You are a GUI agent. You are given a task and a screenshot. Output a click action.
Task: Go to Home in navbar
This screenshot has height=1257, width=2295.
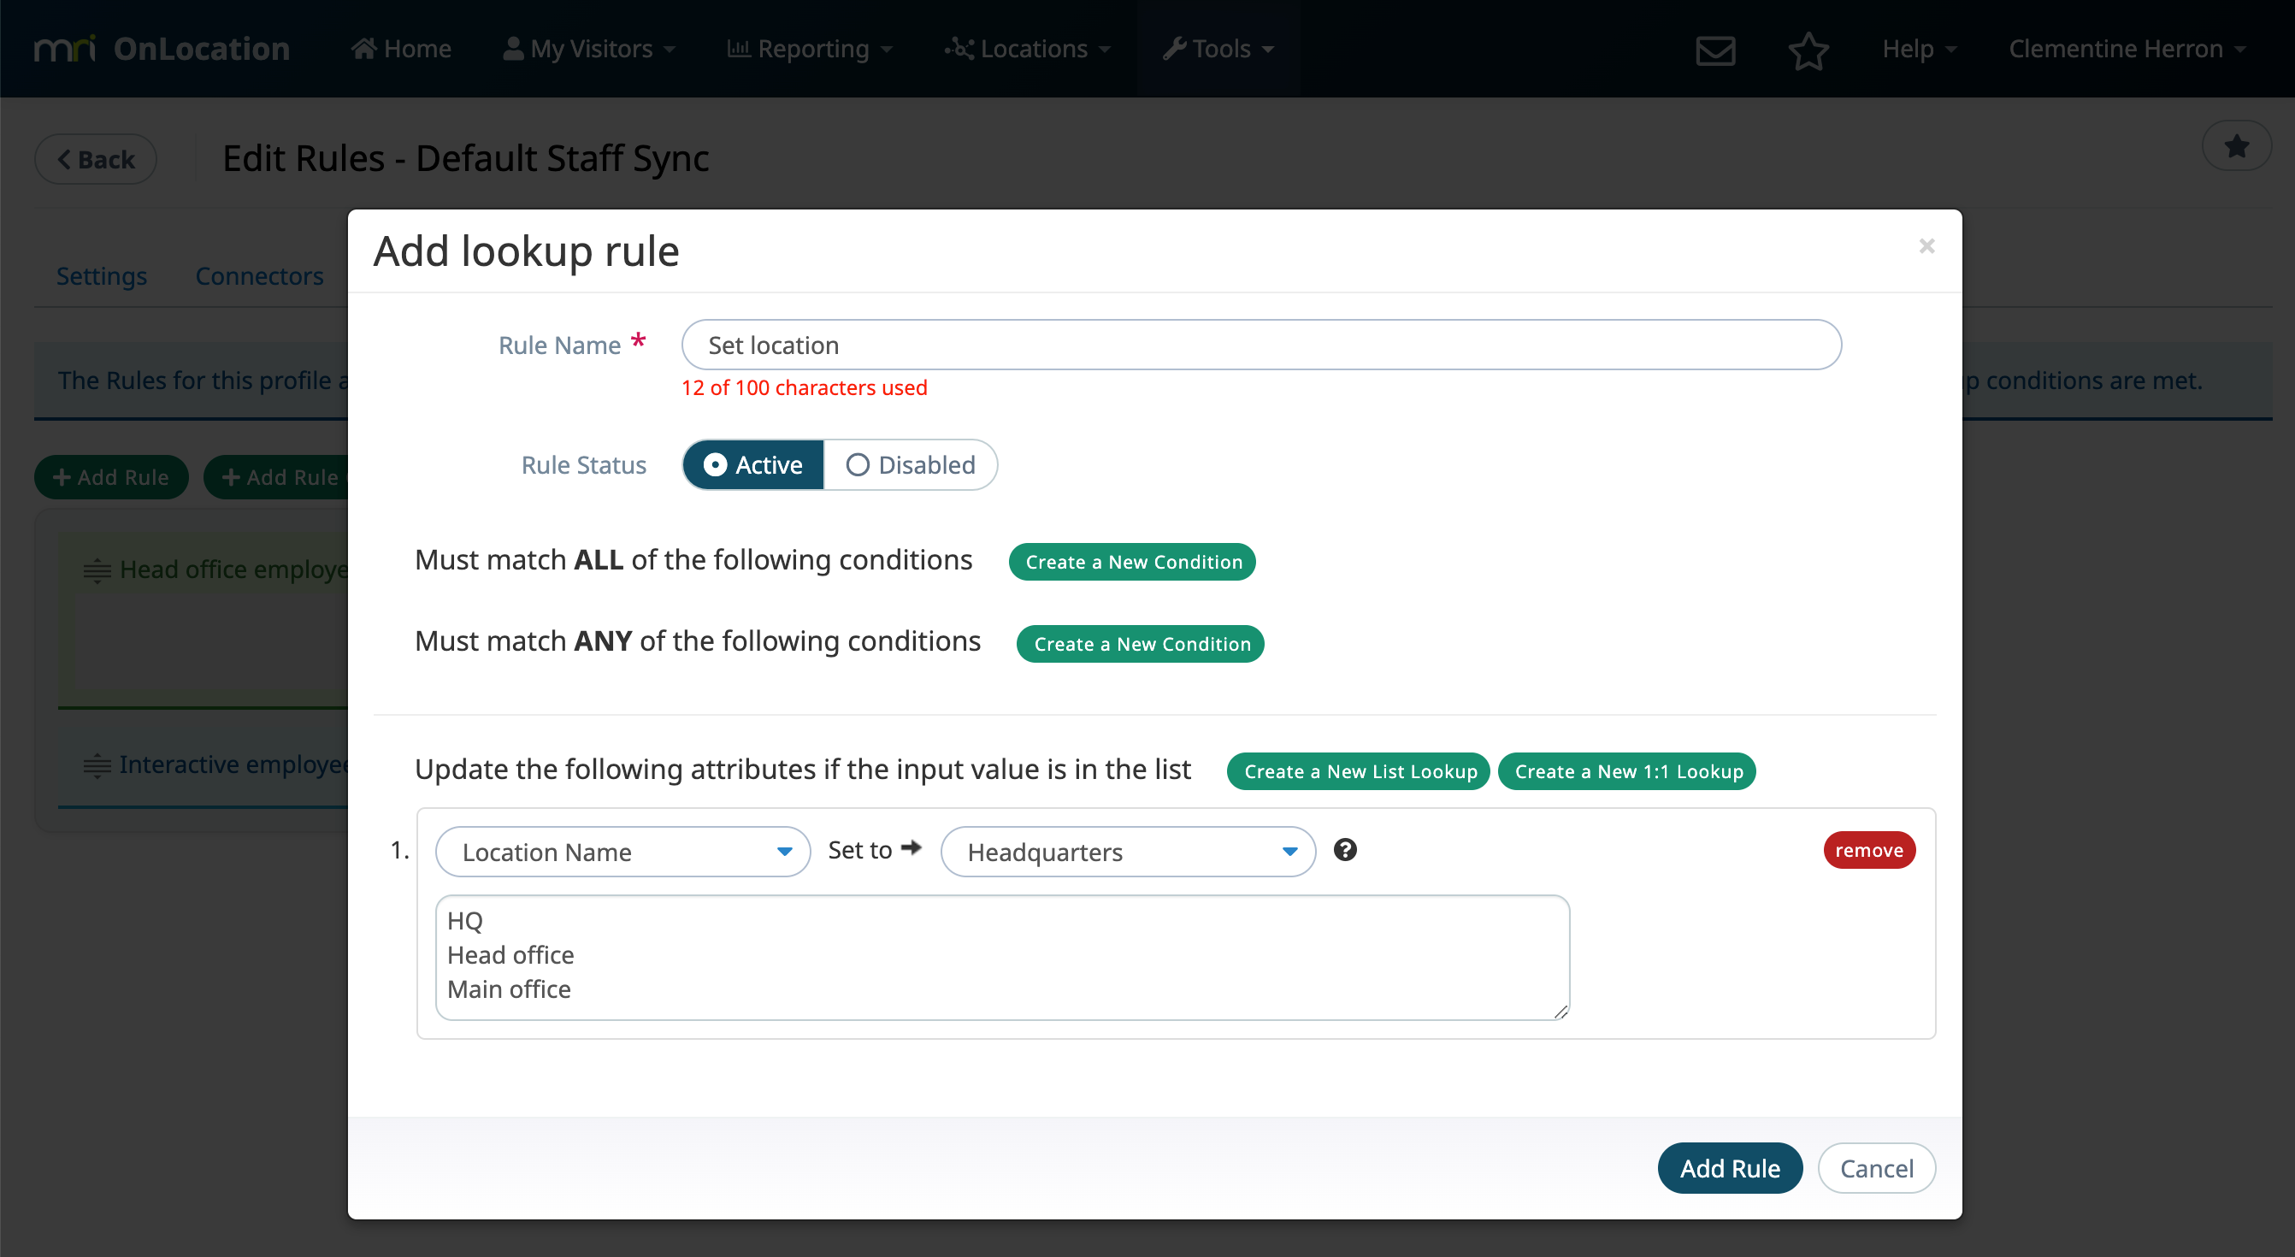(x=402, y=48)
